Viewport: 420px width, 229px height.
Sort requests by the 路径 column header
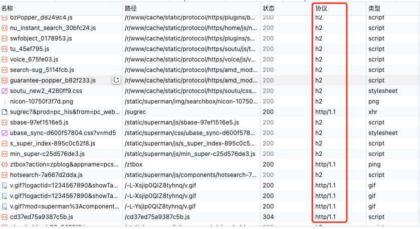coord(130,8)
